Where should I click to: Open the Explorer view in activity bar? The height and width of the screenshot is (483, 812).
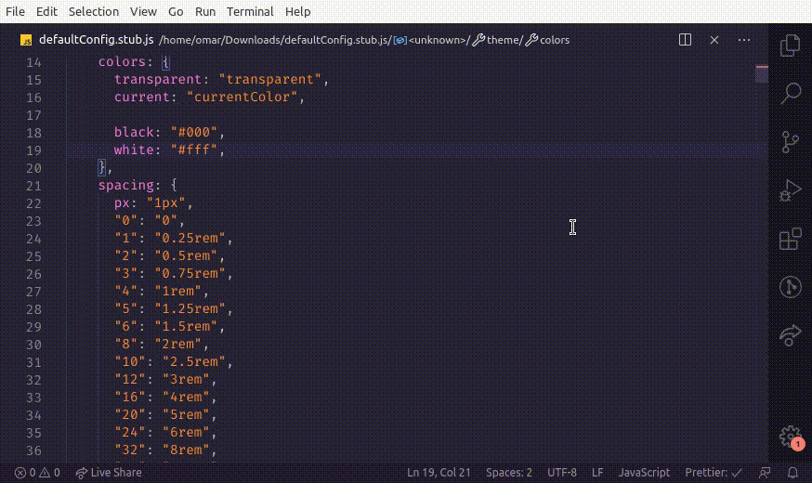click(x=790, y=45)
